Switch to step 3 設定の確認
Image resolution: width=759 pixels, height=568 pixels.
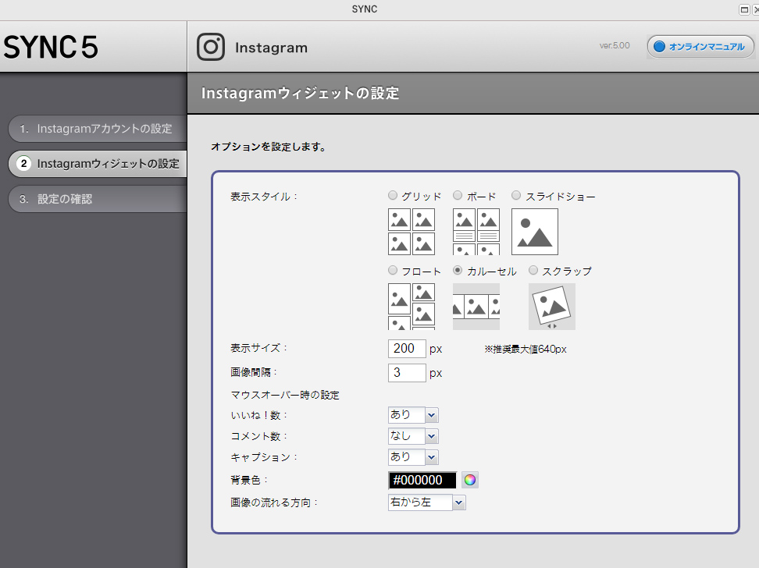(95, 199)
